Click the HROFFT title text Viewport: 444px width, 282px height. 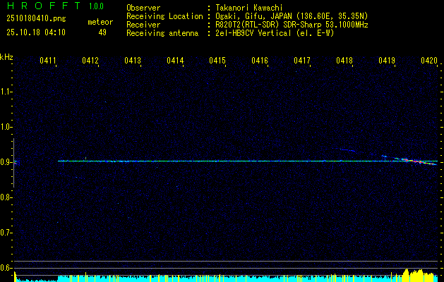point(44,6)
